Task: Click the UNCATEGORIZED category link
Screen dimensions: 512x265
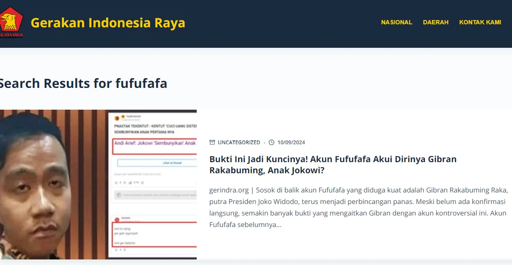Action: [239, 143]
